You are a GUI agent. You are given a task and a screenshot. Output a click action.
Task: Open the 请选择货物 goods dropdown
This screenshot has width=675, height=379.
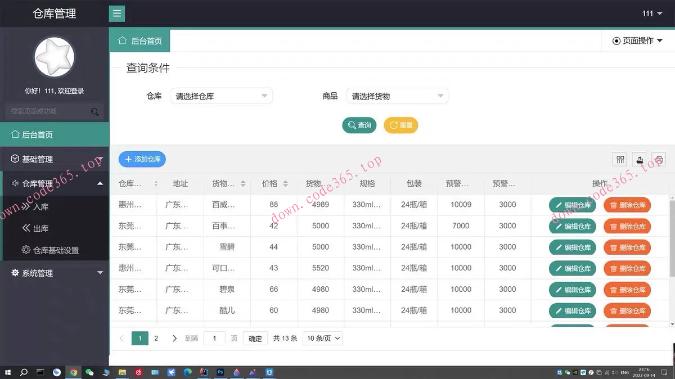click(x=397, y=96)
